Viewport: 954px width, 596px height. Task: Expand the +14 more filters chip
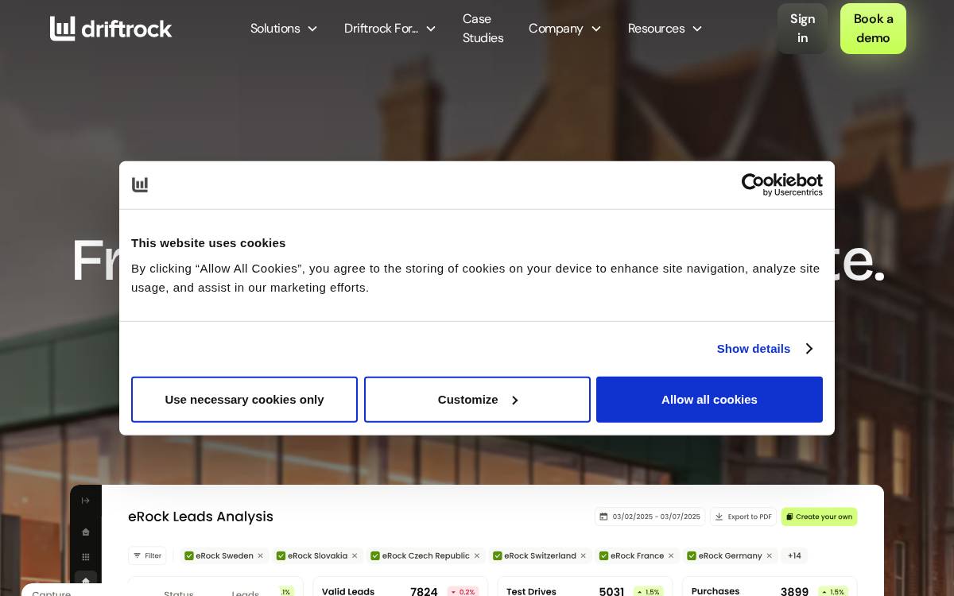point(794,555)
